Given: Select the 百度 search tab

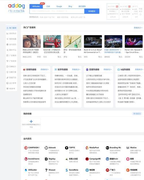Looking at the screenshot, I should 48,6.
